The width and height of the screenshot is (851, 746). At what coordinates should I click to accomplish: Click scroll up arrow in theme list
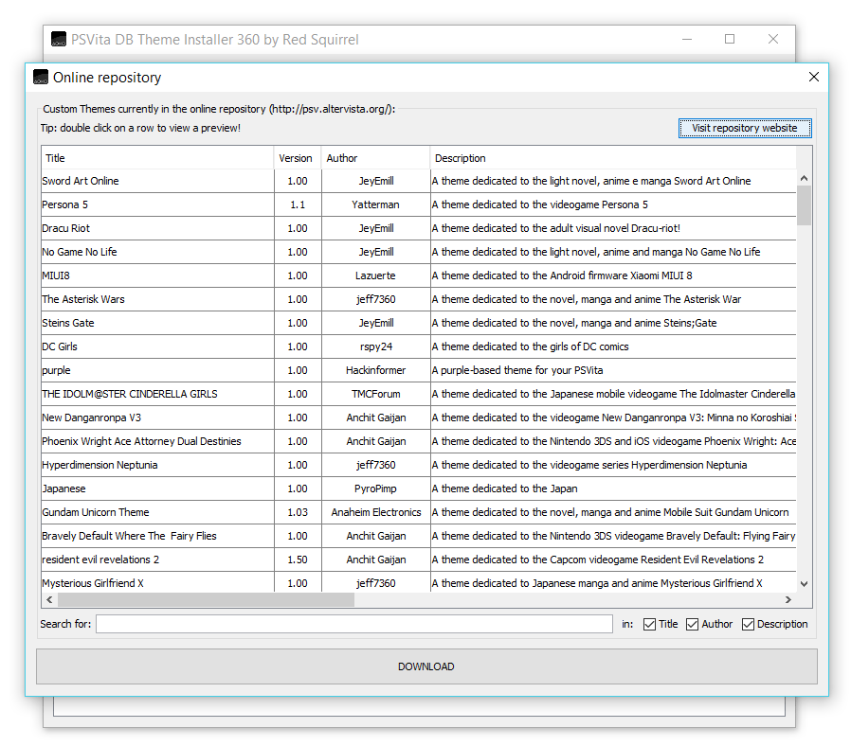(x=804, y=178)
